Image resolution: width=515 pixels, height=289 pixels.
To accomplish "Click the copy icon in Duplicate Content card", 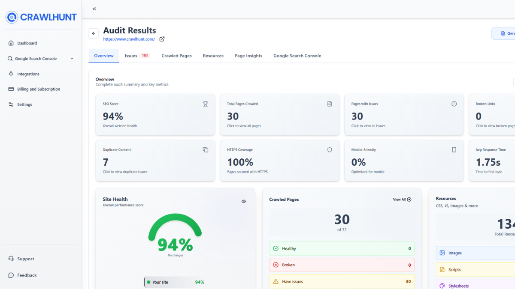I will (206, 150).
